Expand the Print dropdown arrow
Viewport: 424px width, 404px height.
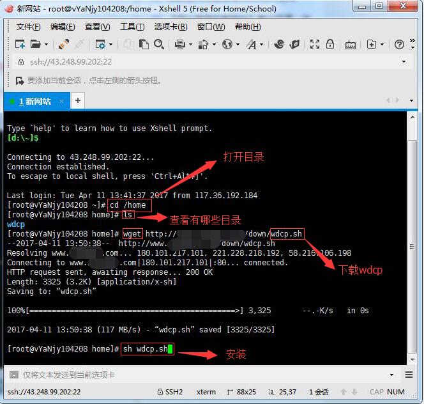[190, 44]
